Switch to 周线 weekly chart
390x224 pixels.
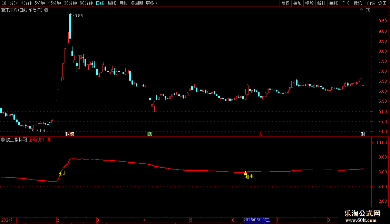[112, 3]
